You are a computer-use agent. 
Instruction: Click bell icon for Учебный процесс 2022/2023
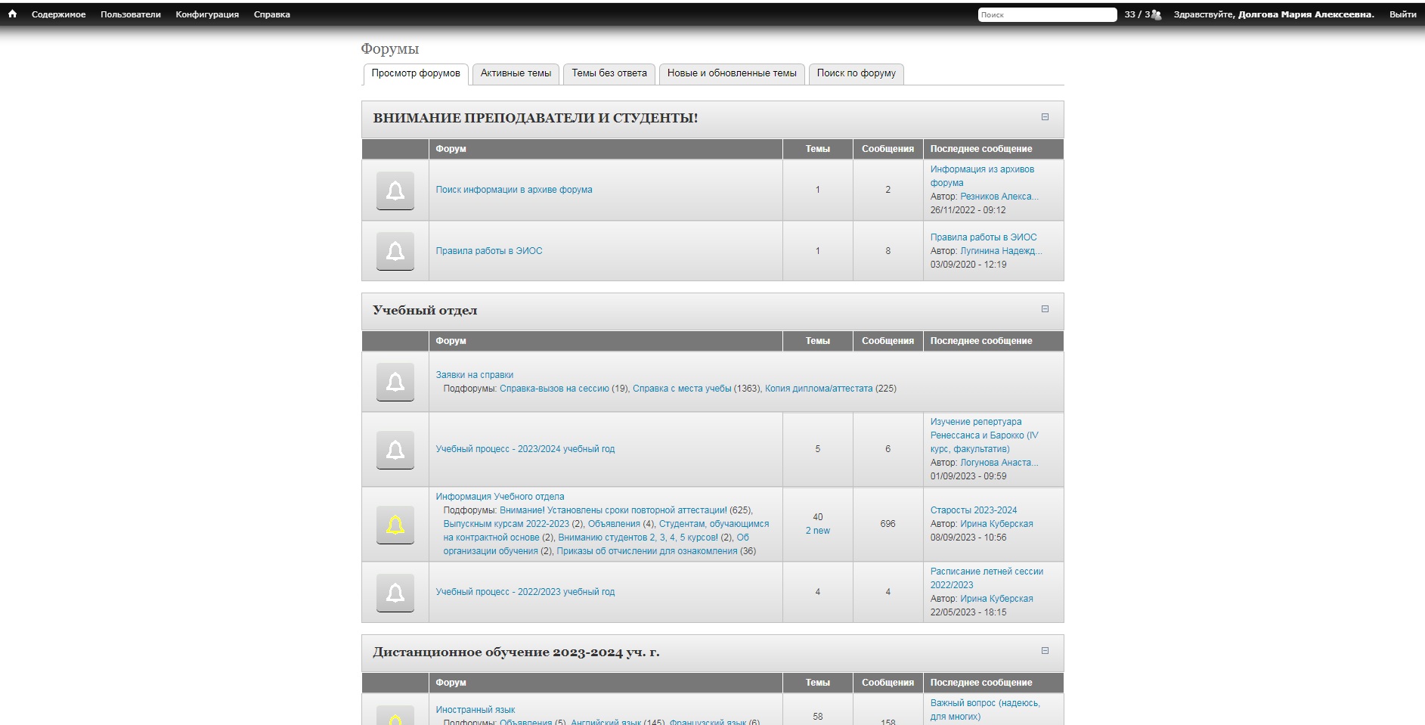[395, 593]
